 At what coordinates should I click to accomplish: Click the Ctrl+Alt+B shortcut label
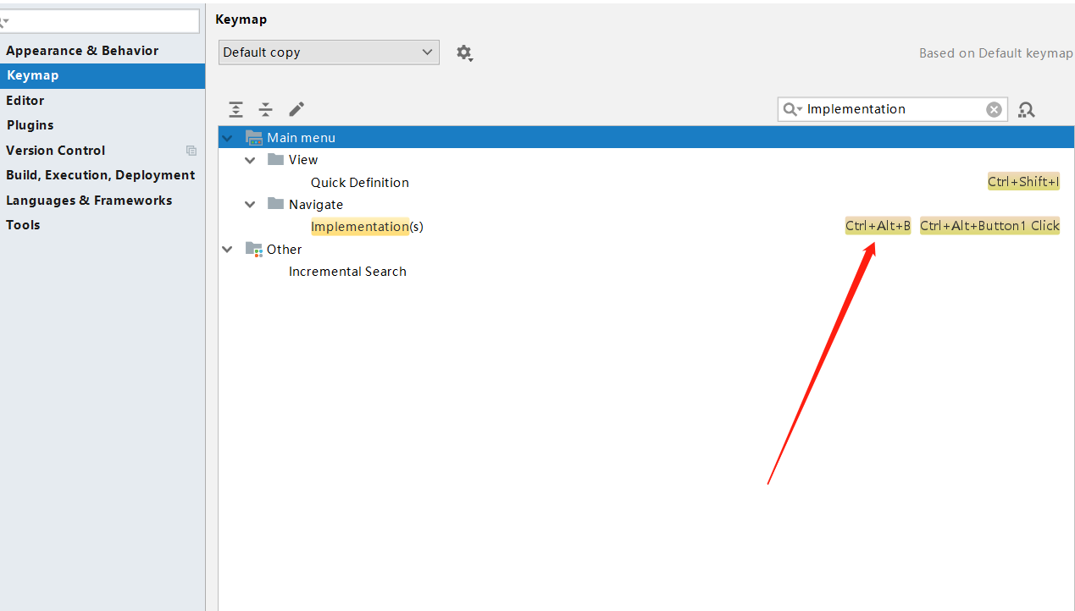(878, 226)
